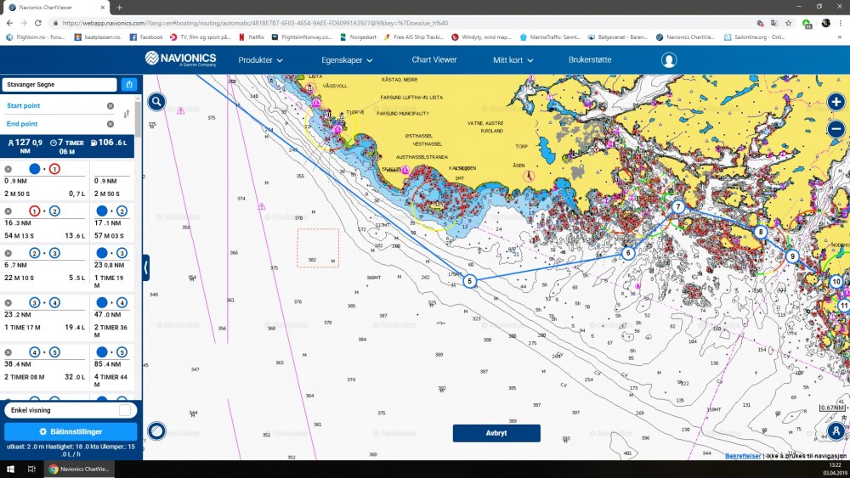Bookmark this page with the star
This screenshot has width=850, height=478.
(x=788, y=23)
